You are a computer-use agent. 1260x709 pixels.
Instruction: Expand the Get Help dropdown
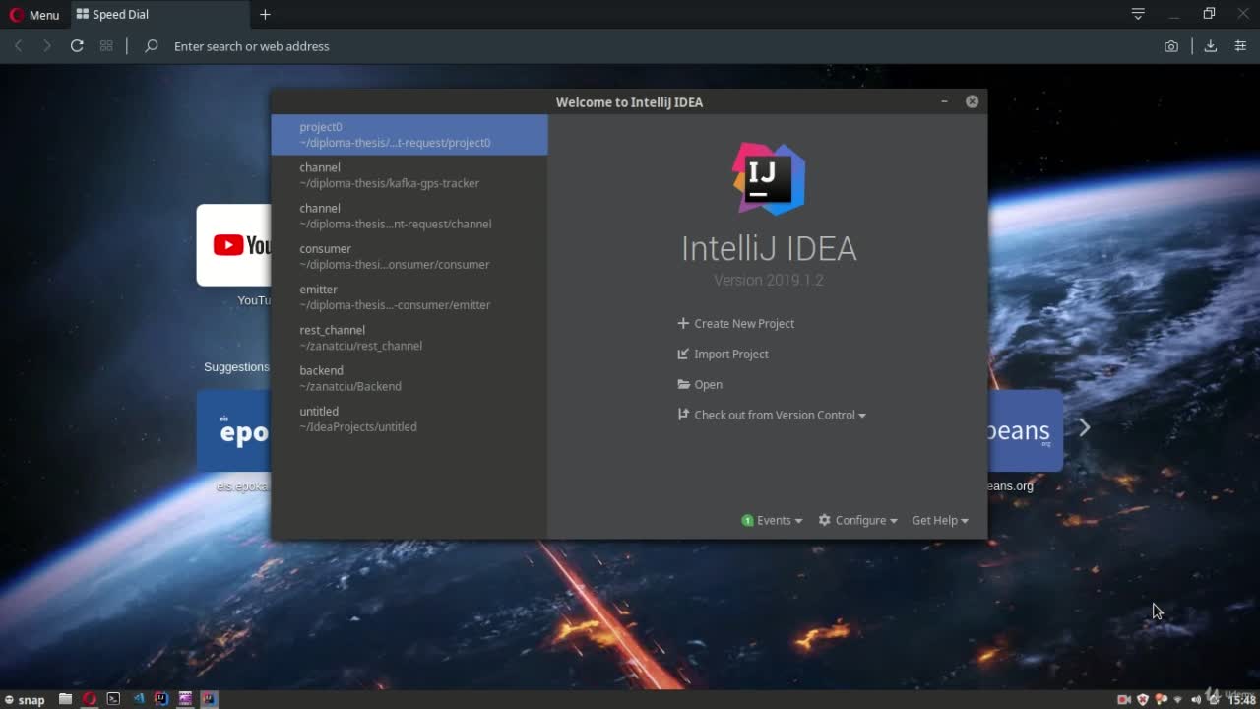940,520
